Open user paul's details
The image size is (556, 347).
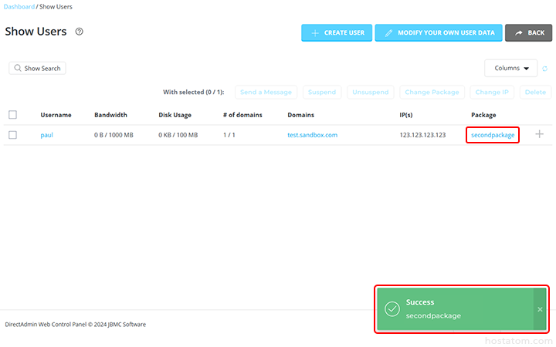[x=46, y=135]
